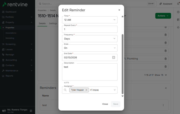Expand the Frequency dropdown set to Days
The height and width of the screenshot is (114, 180).
click(x=90, y=39)
